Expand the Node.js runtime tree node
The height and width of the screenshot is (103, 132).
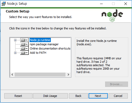[15, 40]
